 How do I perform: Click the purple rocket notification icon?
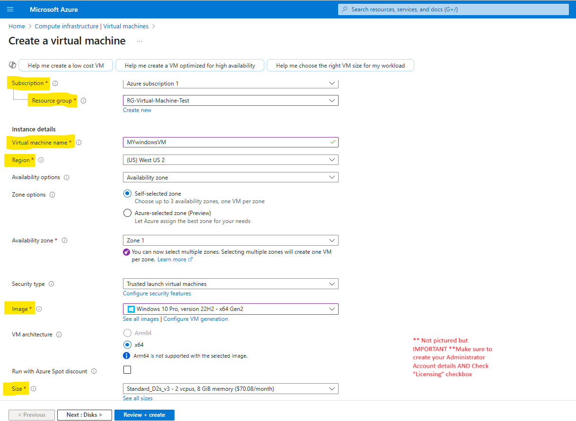coord(126,252)
